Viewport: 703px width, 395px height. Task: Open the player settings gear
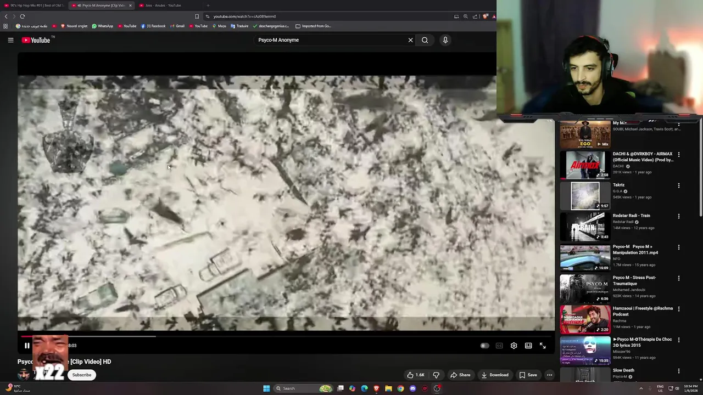[x=514, y=346]
